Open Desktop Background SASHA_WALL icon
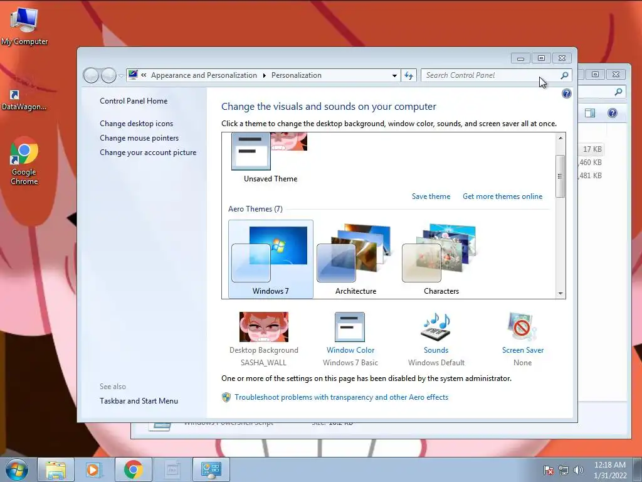 tap(264, 326)
